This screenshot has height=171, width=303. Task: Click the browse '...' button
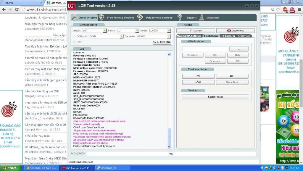(239, 49)
